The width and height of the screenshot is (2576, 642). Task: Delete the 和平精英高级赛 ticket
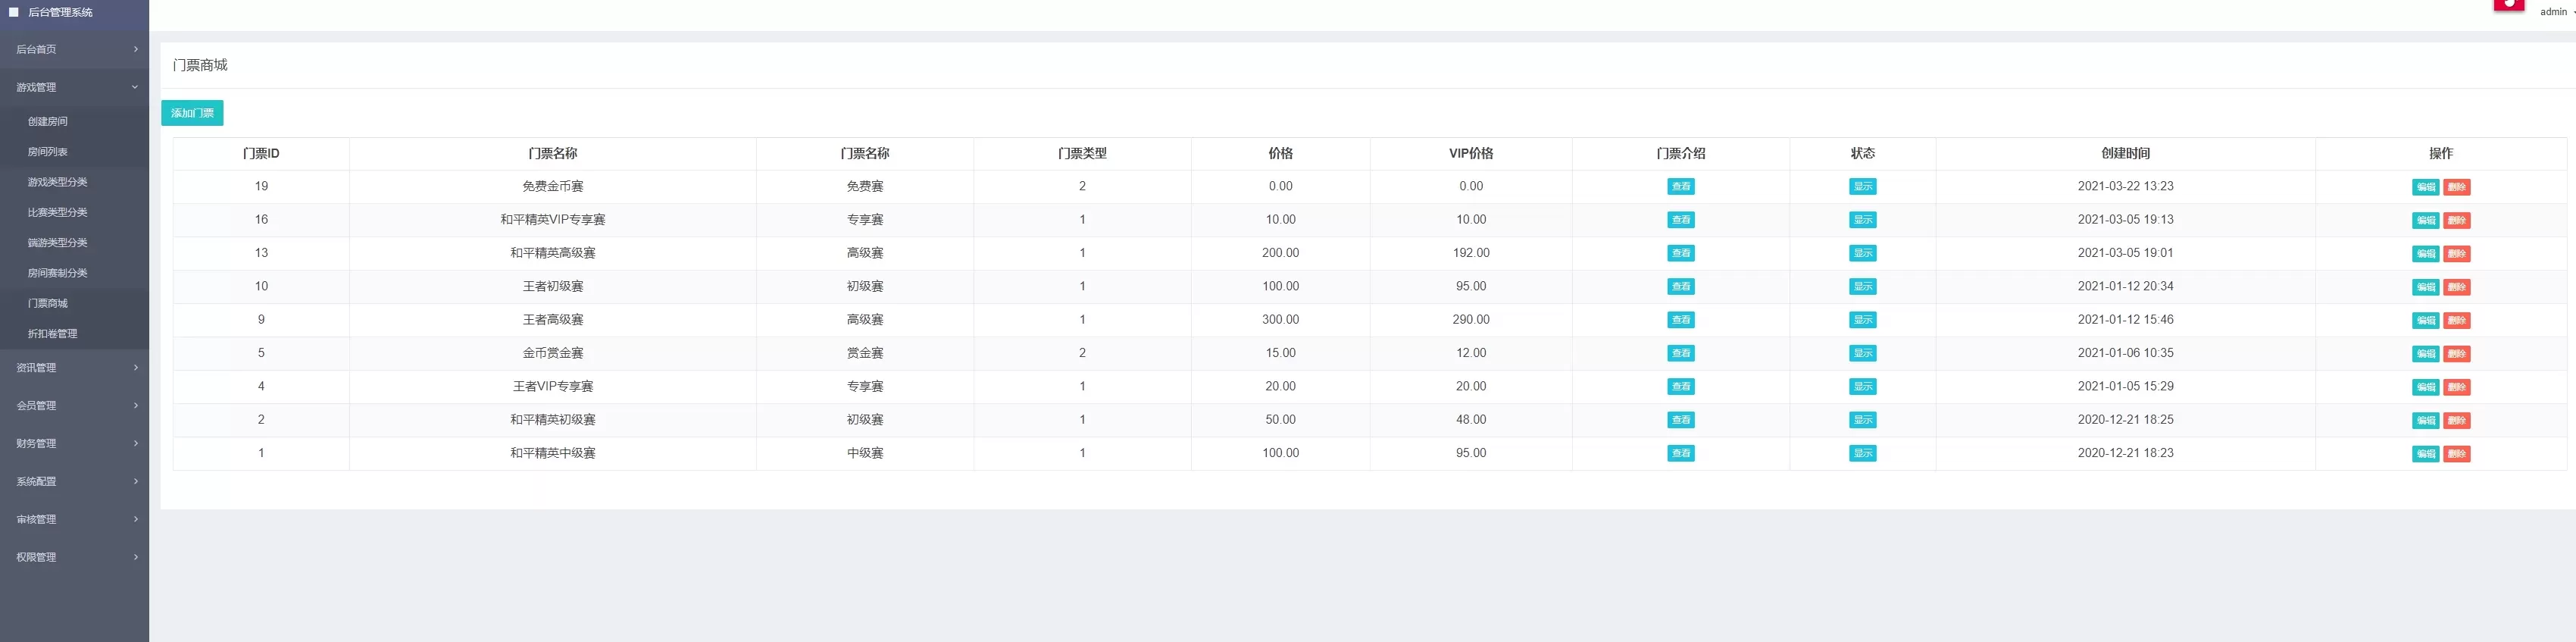click(2456, 254)
